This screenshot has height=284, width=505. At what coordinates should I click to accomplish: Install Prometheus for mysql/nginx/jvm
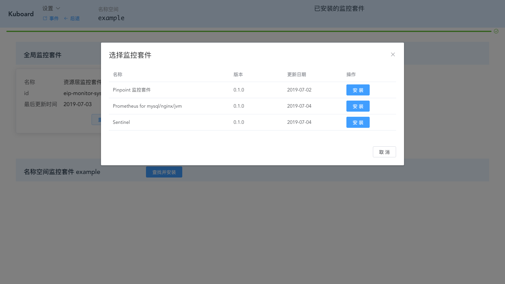pos(358,106)
